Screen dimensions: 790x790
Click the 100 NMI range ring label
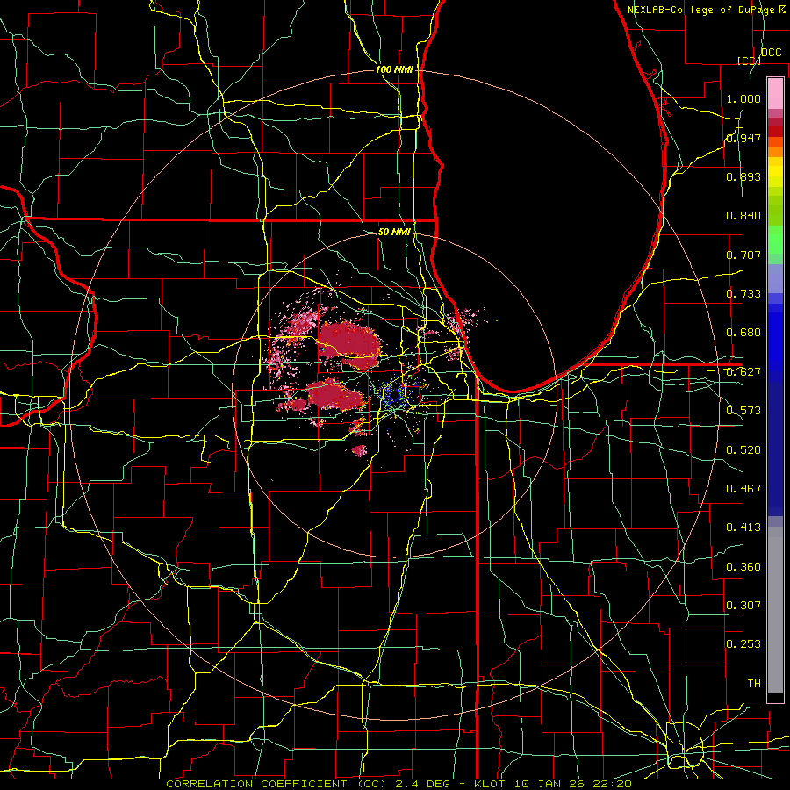point(394,69)
